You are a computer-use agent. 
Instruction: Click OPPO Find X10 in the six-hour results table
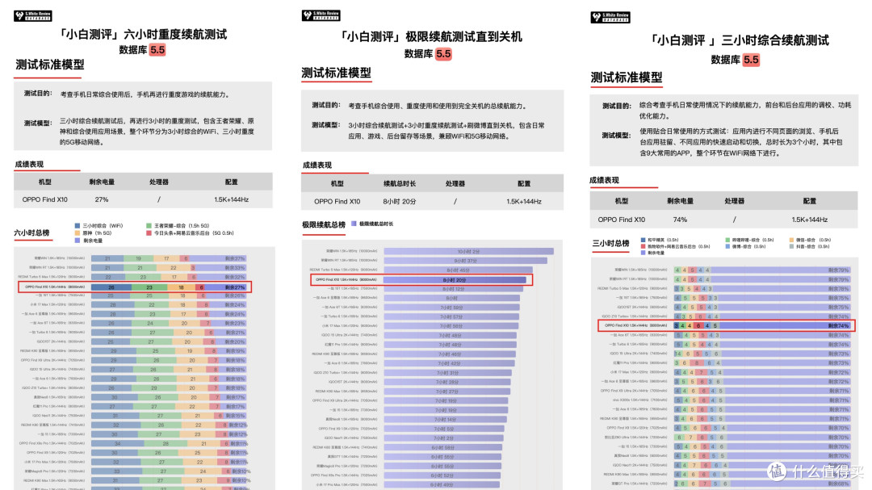(x=44, y=199)
